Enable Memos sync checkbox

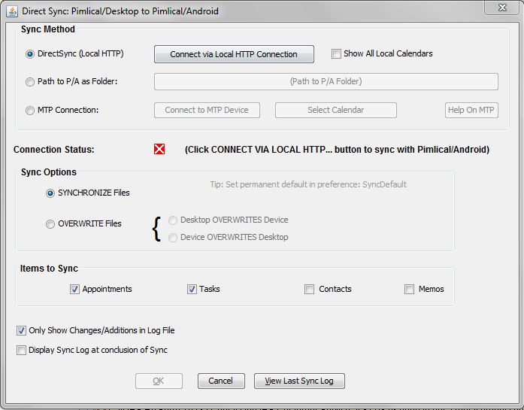pyautogui.click(x=410, y=289)
